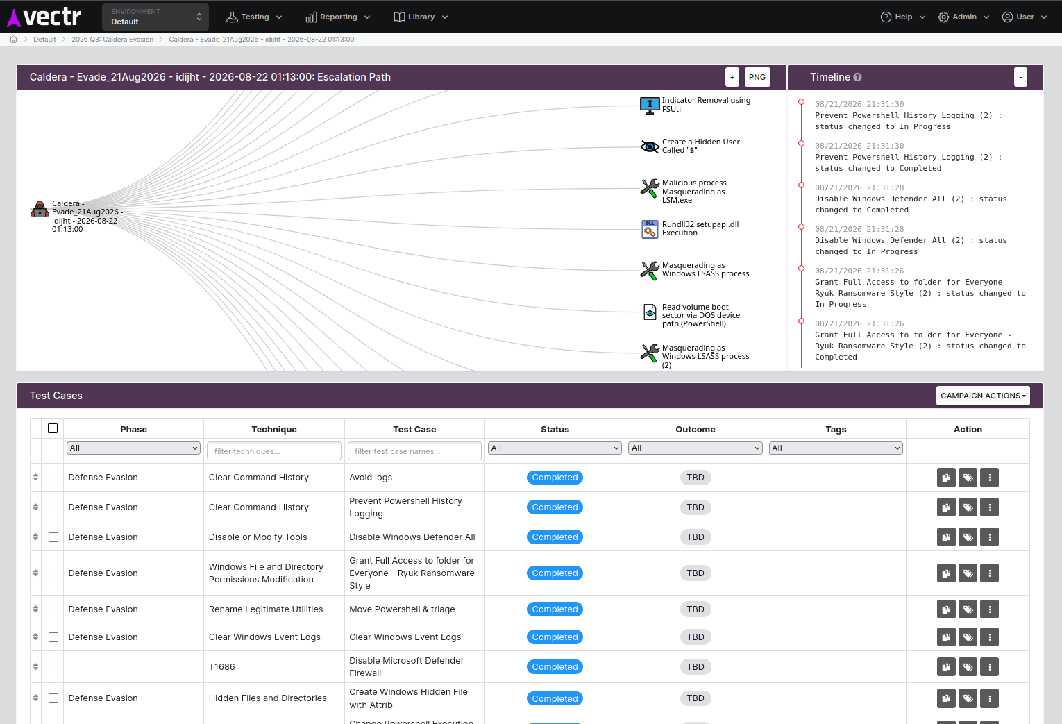Expand the Escalation Path panel with plus

point(732,77)
